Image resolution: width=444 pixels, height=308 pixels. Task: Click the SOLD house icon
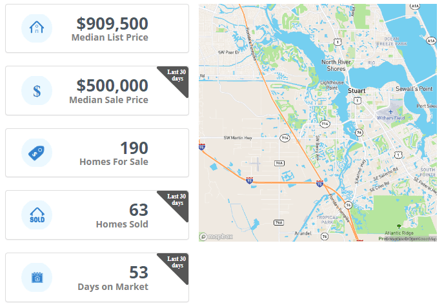coord(37,215)
